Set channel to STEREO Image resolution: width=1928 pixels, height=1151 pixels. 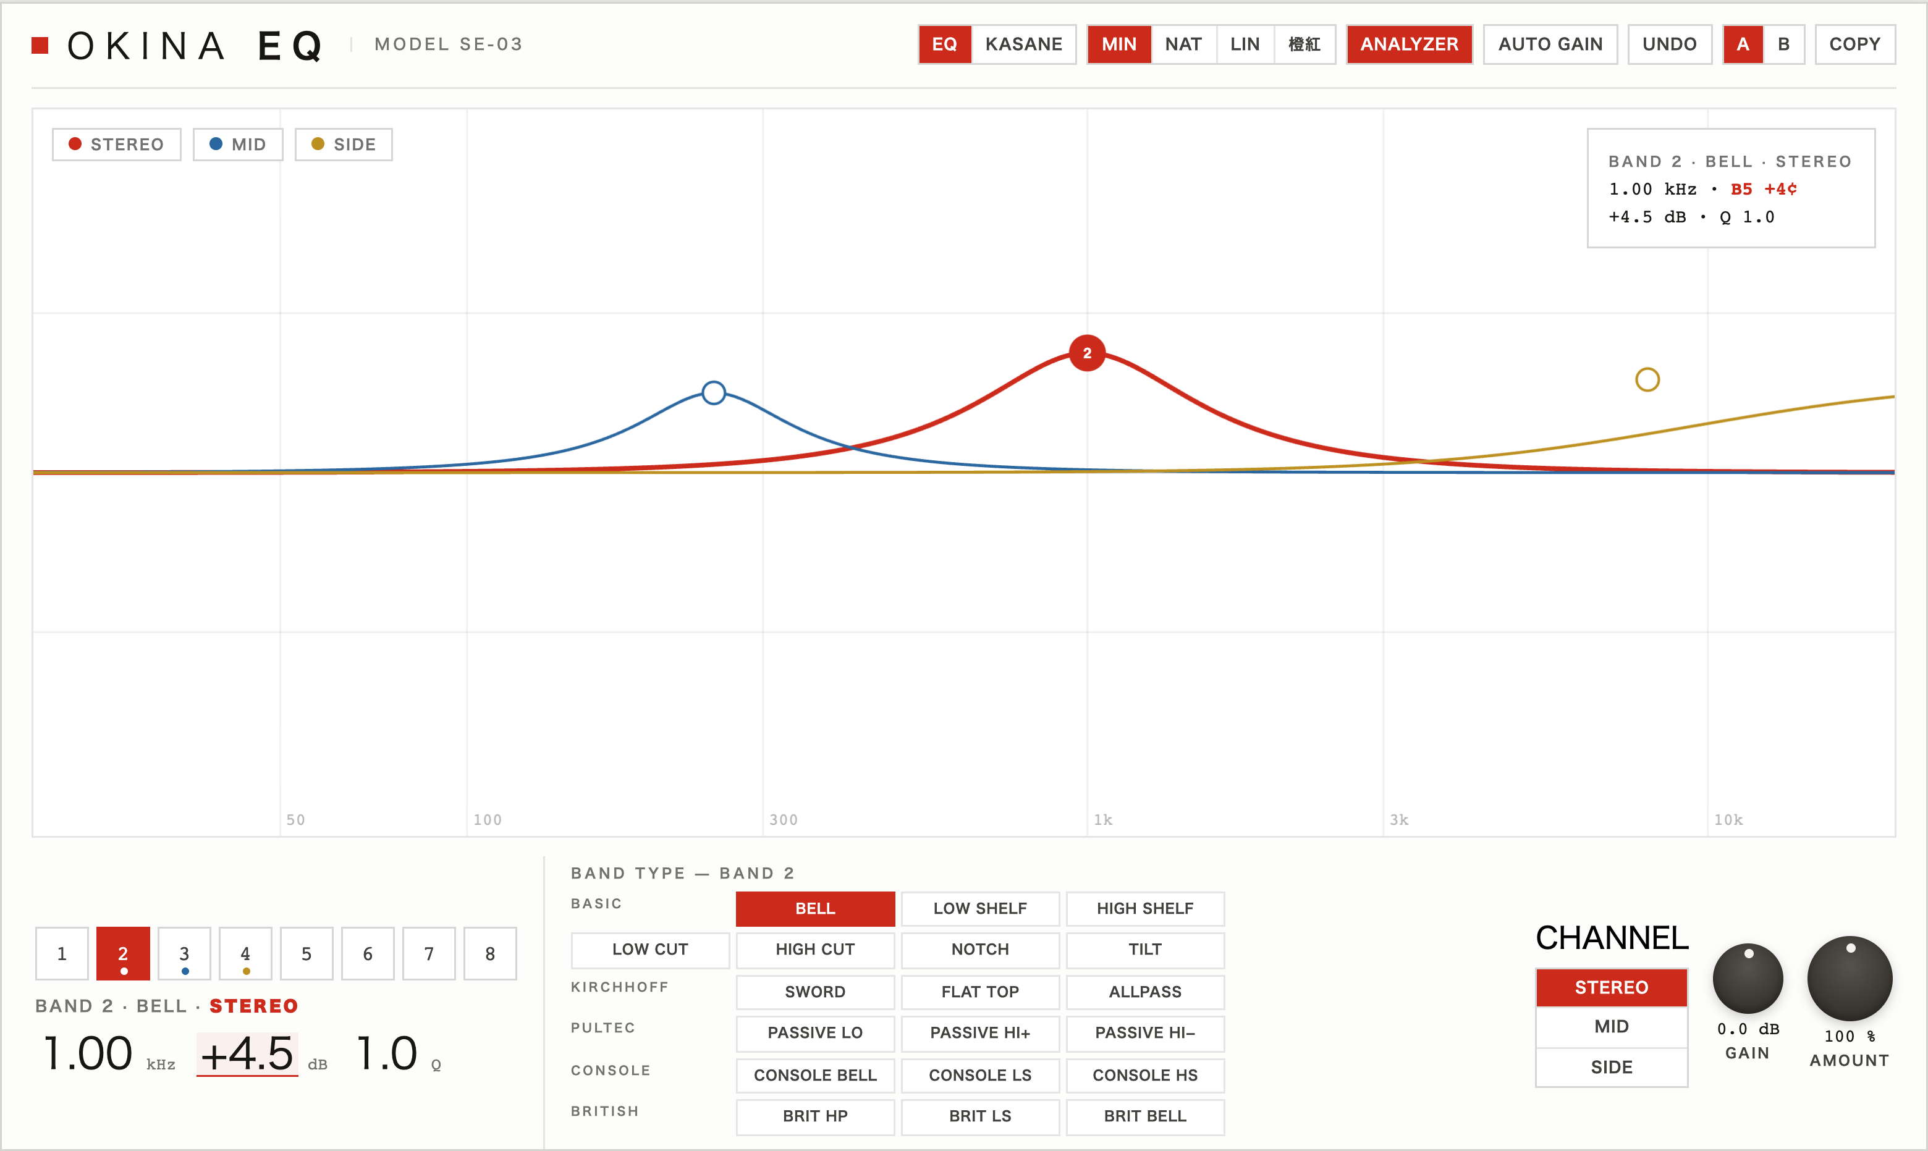1612,987
